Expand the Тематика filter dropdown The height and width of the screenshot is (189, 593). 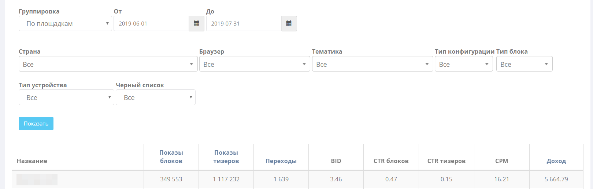(372, 64)
